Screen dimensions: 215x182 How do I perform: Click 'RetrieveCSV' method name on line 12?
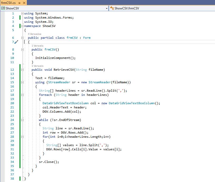click(64, 70)
